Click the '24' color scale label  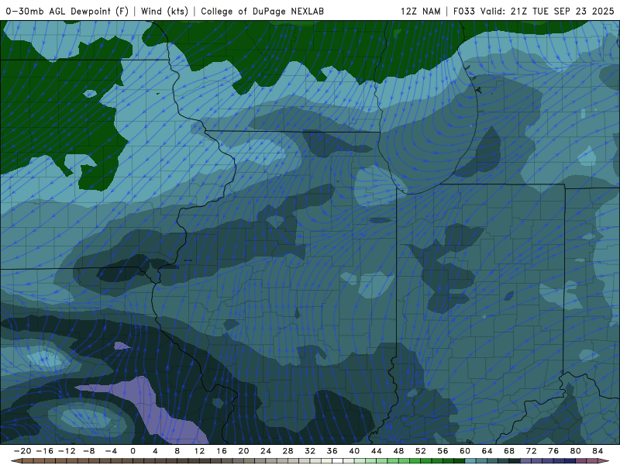coord(266,451)
